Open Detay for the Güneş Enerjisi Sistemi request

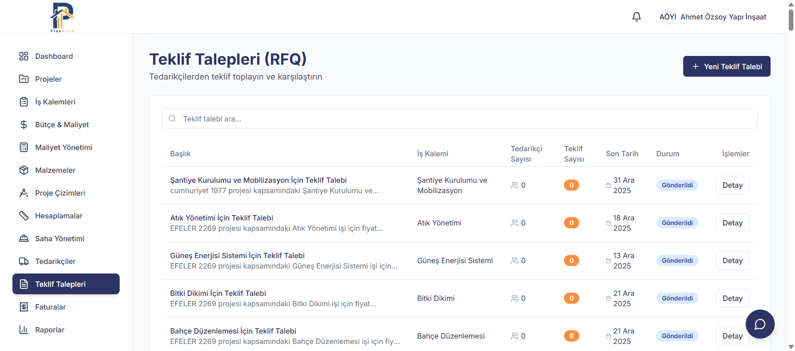(732, 261)
